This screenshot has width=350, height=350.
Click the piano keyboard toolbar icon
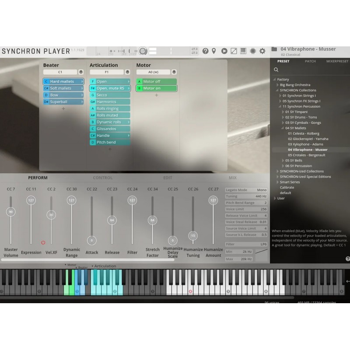pos(243,51)
